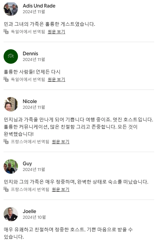Viewport: 161px width, 241px height.
Task: Click Nicole's review text paragraph
Action: (78, 127)
